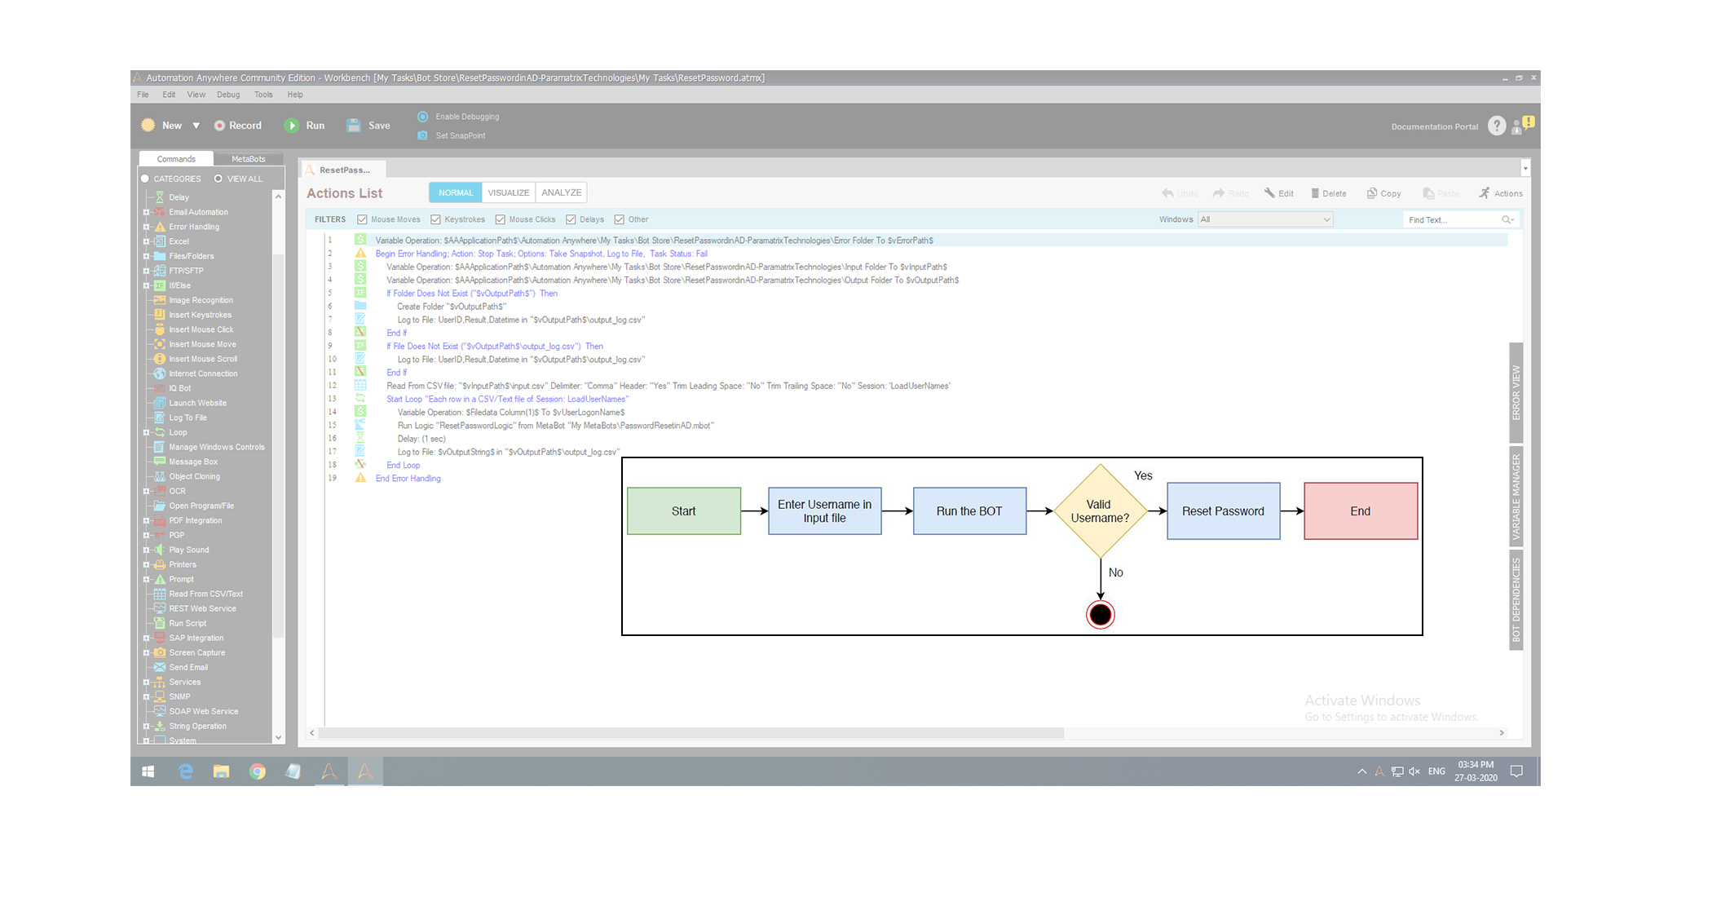Open the File menu
The image size is (1712, 897).
pos(143,95)
